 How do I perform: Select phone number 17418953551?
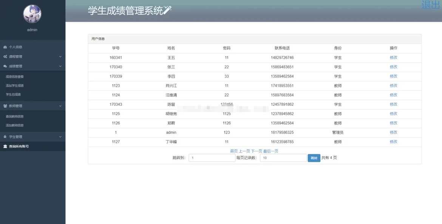282,86
